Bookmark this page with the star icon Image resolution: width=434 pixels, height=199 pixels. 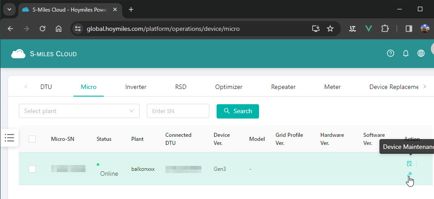330,29
